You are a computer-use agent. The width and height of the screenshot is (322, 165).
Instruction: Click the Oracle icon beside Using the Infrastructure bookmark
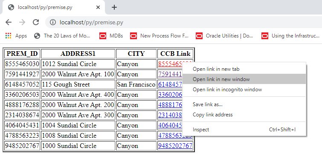265,36
